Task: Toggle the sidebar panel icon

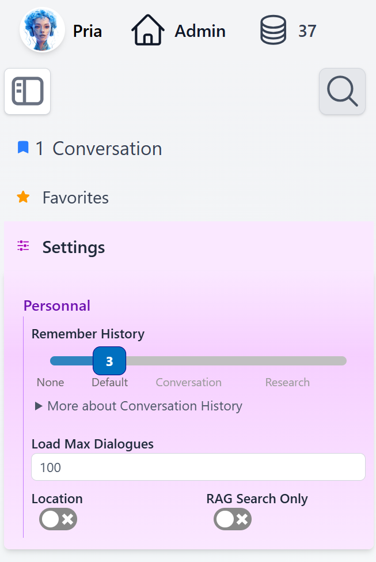Action: pyautogui.click(x=27, y=91)
